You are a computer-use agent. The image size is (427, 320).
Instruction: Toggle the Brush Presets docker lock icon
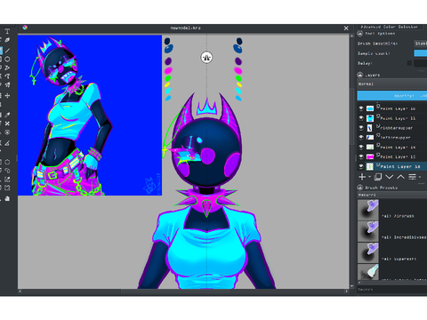359,188
